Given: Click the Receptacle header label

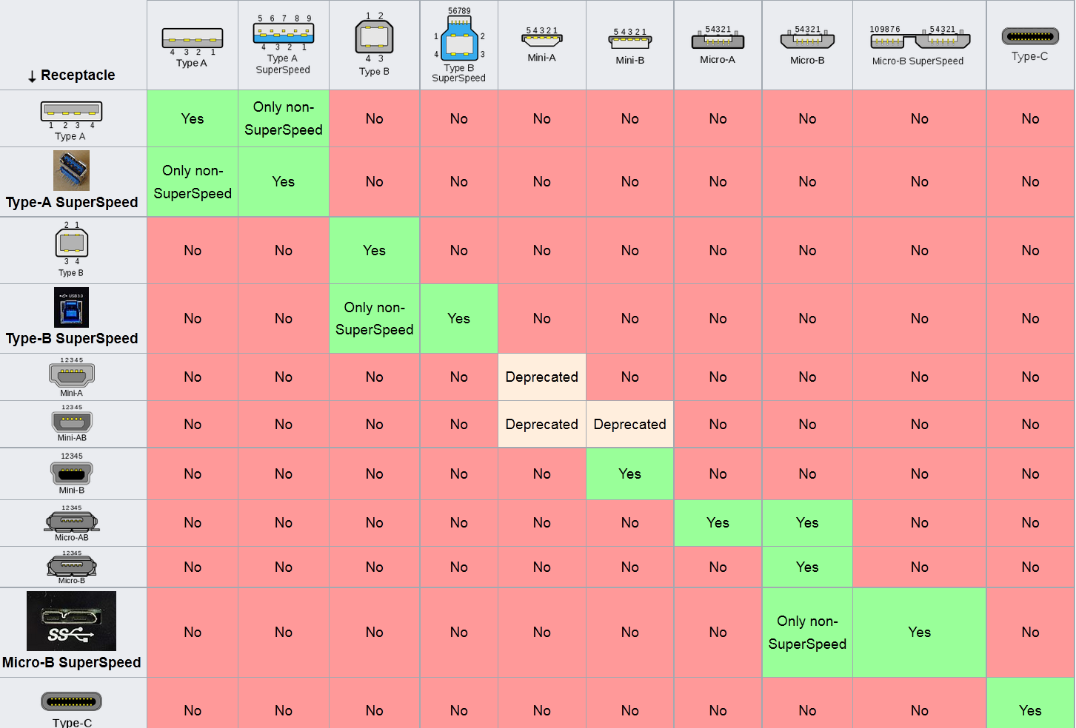Looking at the screenshot, I should click(x=78, y=75).
